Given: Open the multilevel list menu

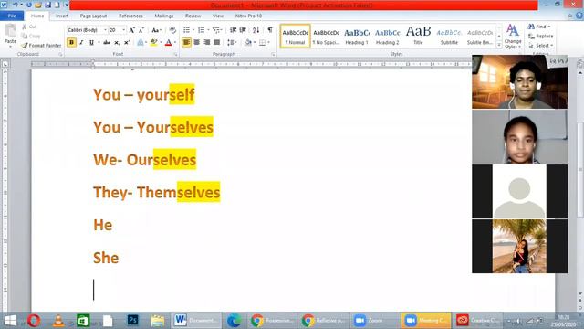Looking at the screenshot, I should pos(217,30).
